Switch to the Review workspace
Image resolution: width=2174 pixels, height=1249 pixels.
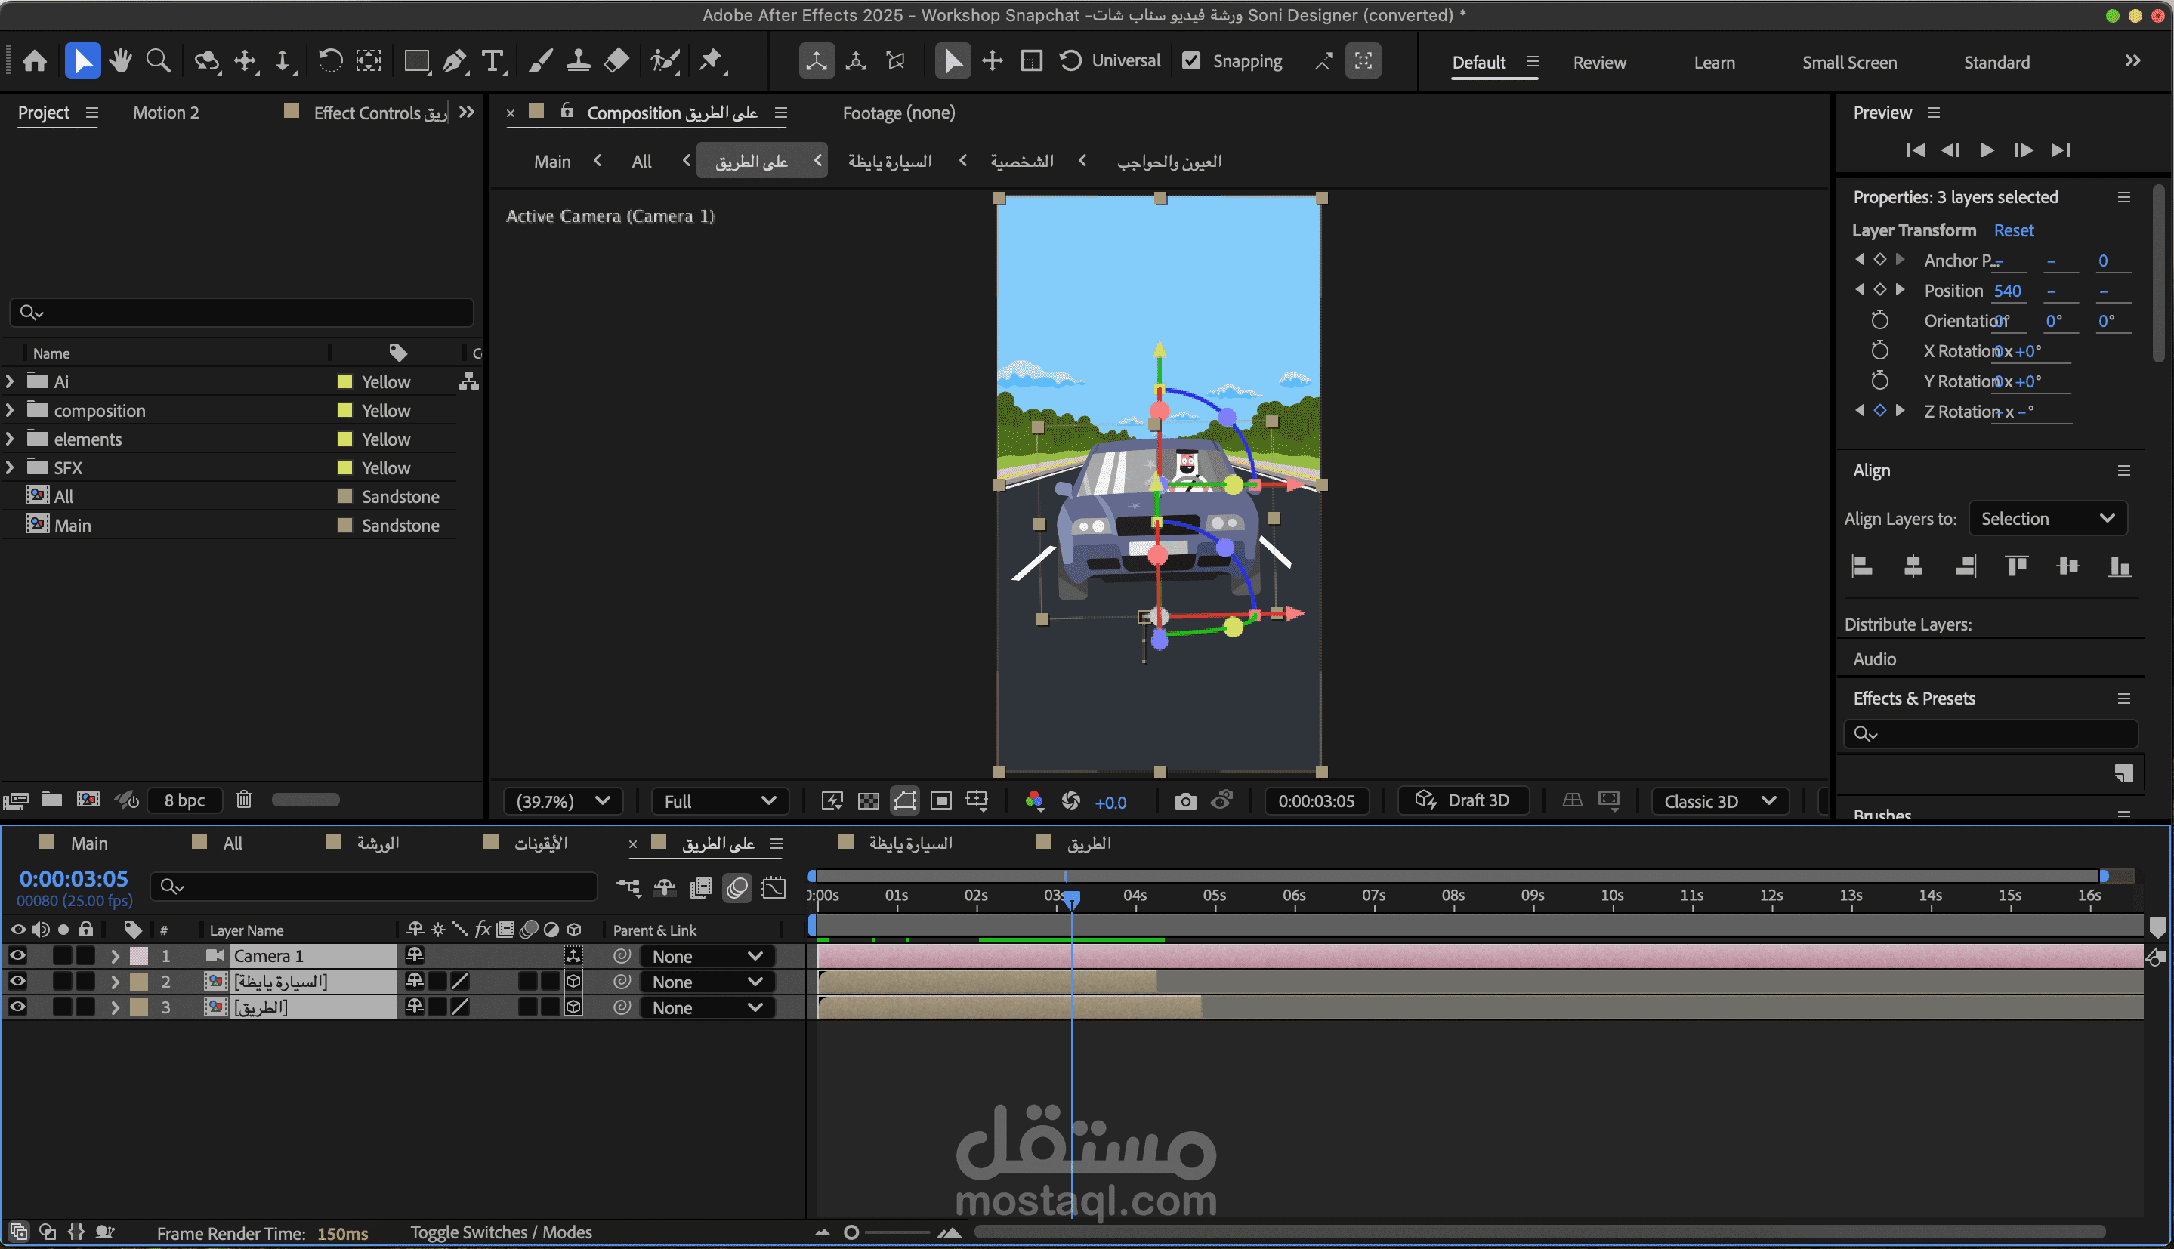click(x=1598, y=63)
